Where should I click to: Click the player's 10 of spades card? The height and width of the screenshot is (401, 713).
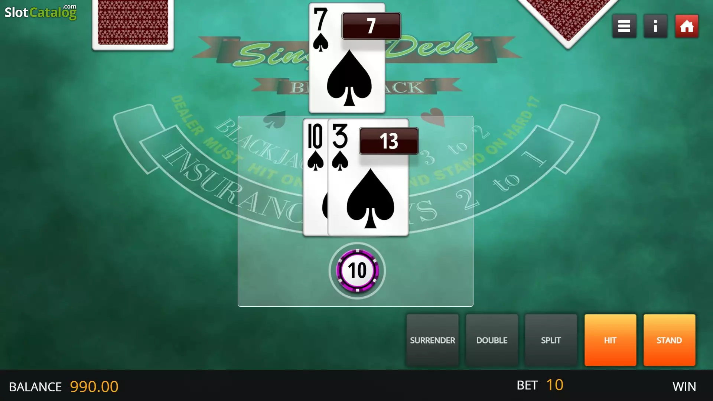point(315,177)
